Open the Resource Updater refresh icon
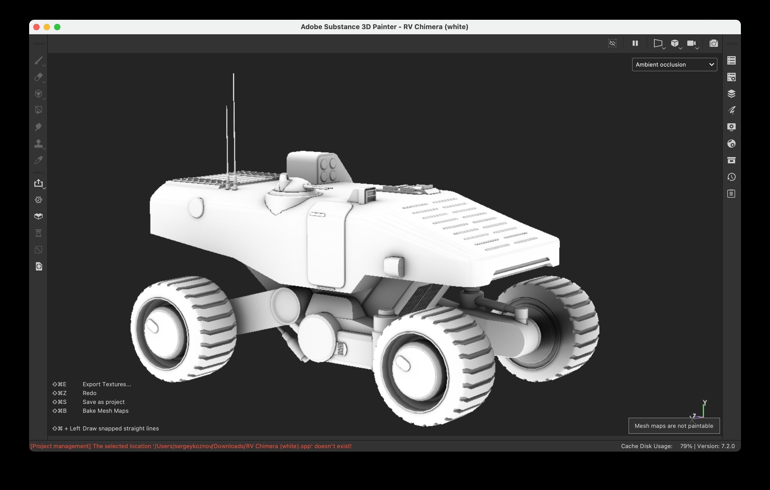The width and height of the screenshot is (770, 490). point(38,266)
